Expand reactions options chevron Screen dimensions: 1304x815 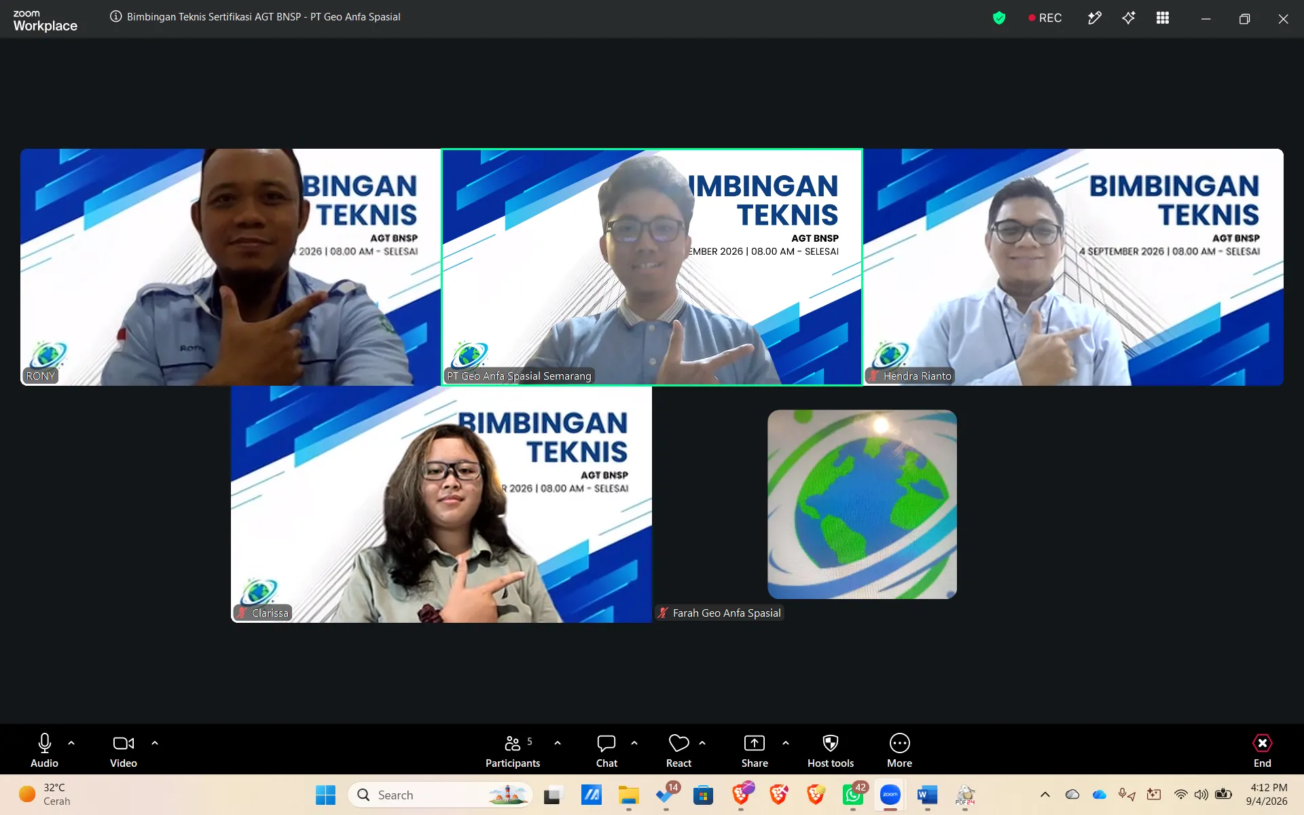point(702,743)
